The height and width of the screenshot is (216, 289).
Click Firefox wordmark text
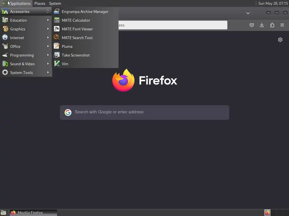(158, 80)
